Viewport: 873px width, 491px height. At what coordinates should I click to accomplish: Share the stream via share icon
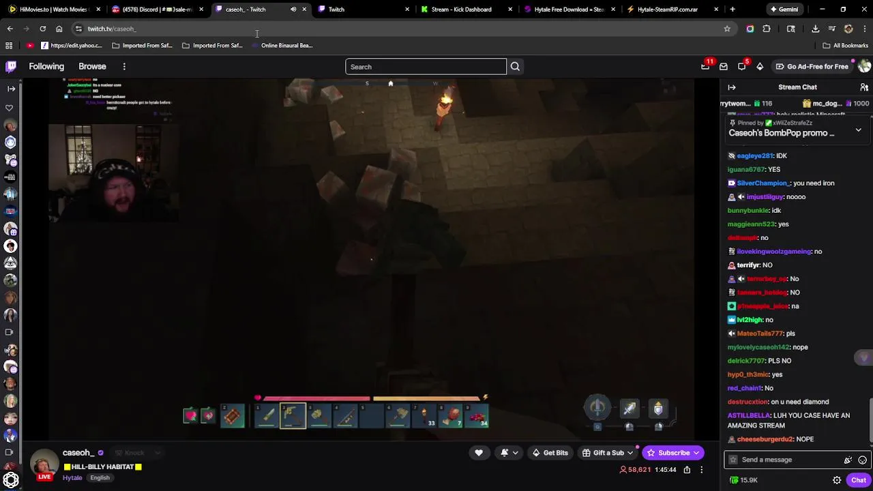point(687,470)
